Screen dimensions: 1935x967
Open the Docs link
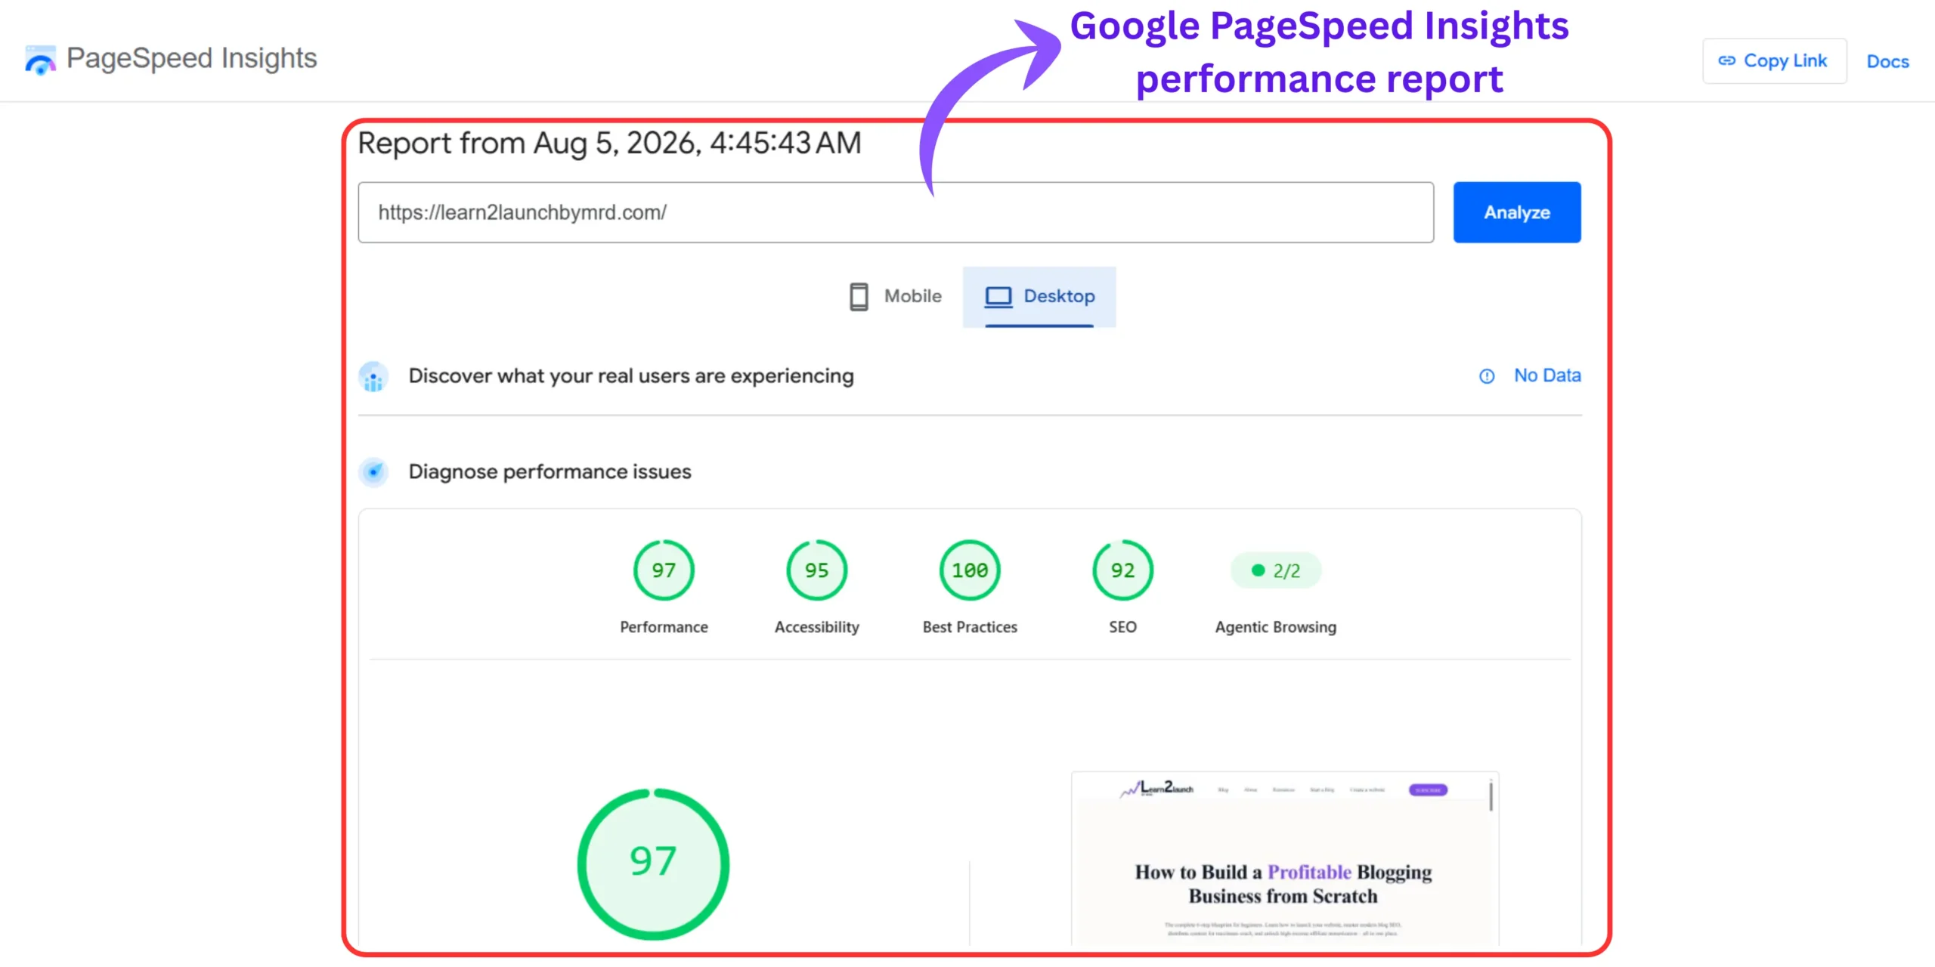click(1887, 61)
